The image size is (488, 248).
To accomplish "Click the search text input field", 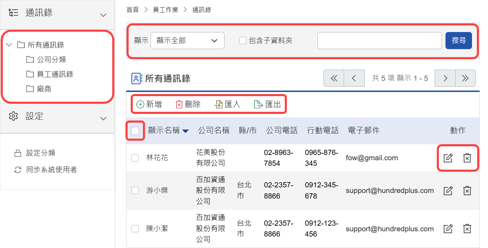I will [380, 41].
